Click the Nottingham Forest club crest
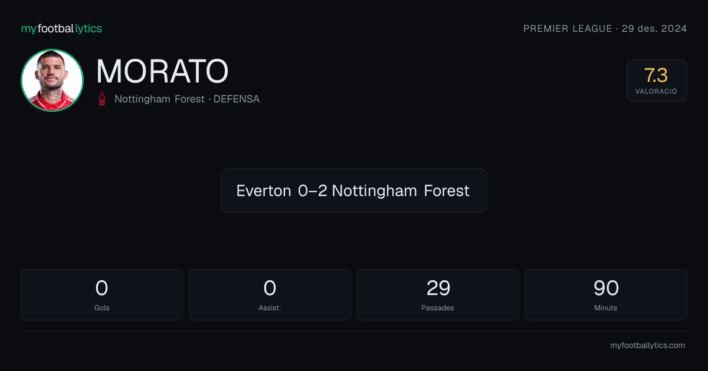 103,99
